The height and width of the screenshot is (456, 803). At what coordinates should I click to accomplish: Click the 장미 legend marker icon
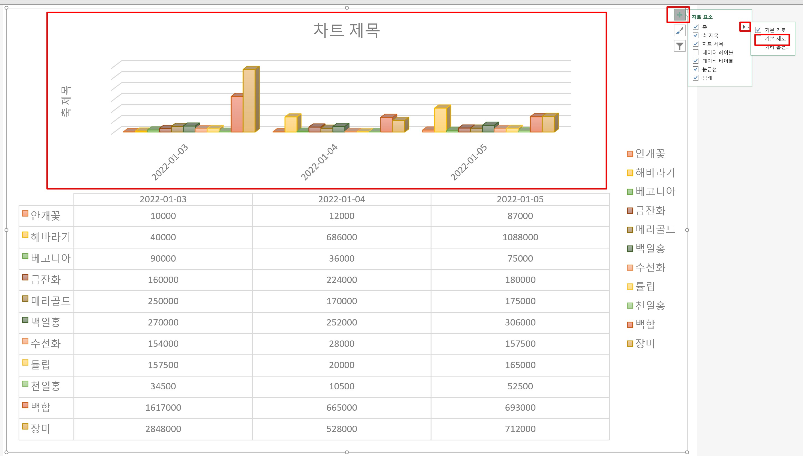(630, 344)
